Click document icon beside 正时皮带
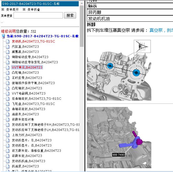The width and height of the screenshot is (173, 172). 7,78
